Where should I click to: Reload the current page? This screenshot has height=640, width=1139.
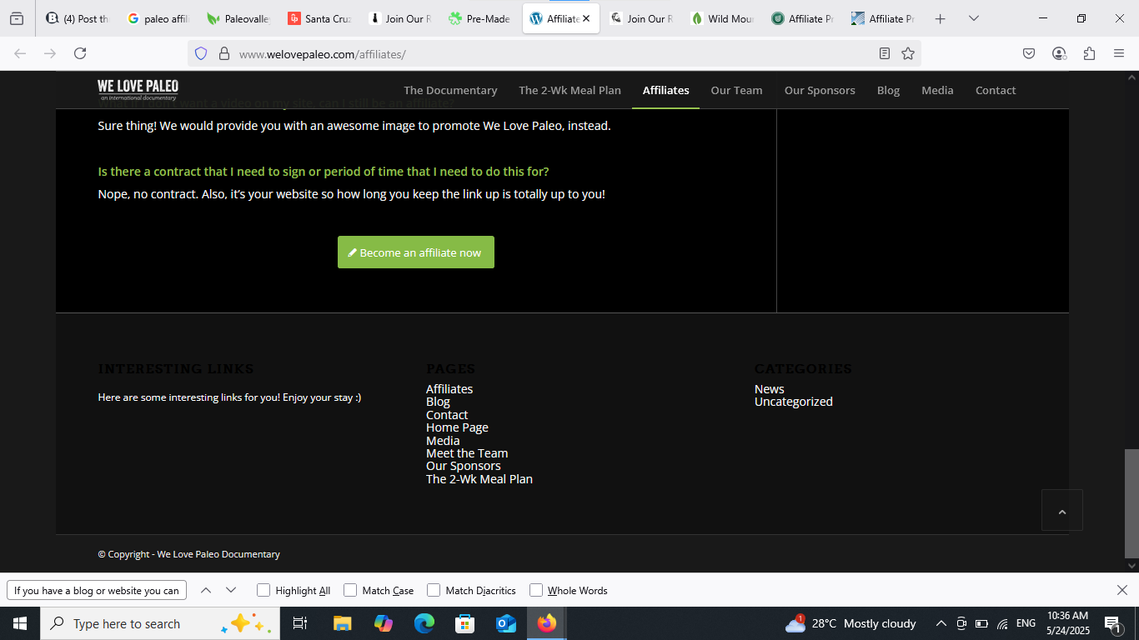pyautogui.click(x=80, y=53)
